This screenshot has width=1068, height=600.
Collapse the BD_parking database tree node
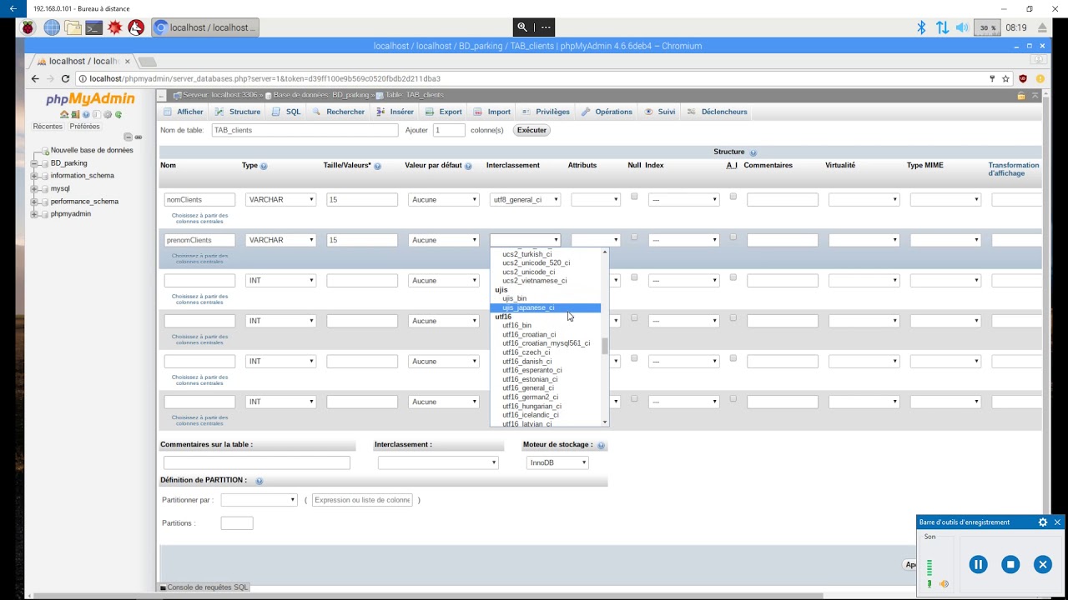(x=36, y=163)
